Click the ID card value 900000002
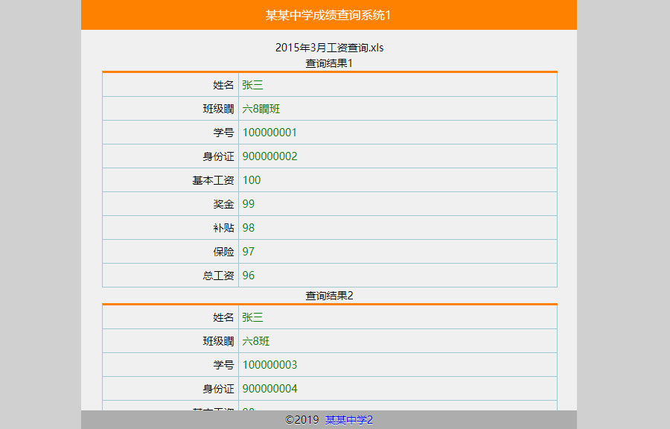 (269, 156)
